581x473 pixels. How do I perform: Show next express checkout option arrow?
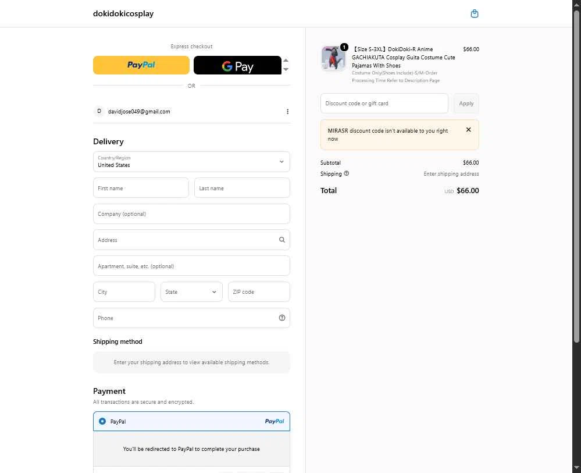click(286, 70)
